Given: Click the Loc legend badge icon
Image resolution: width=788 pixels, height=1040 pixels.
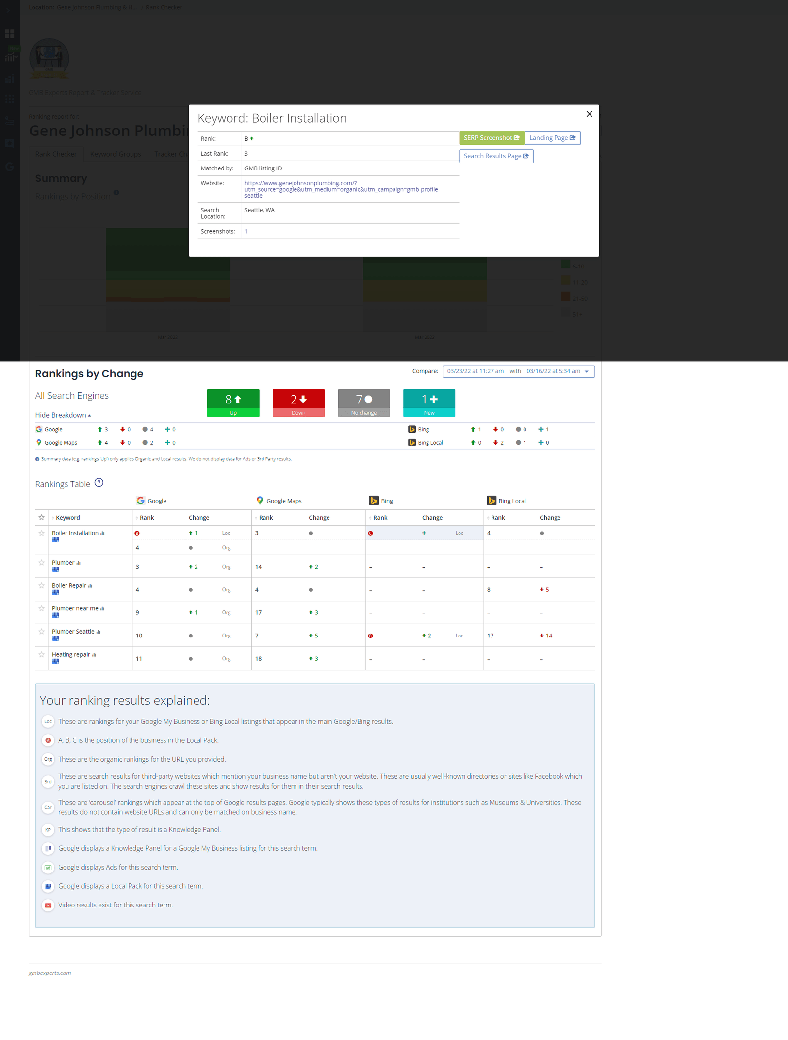Looking at the screenshot, I should click(x=48, y=722).
